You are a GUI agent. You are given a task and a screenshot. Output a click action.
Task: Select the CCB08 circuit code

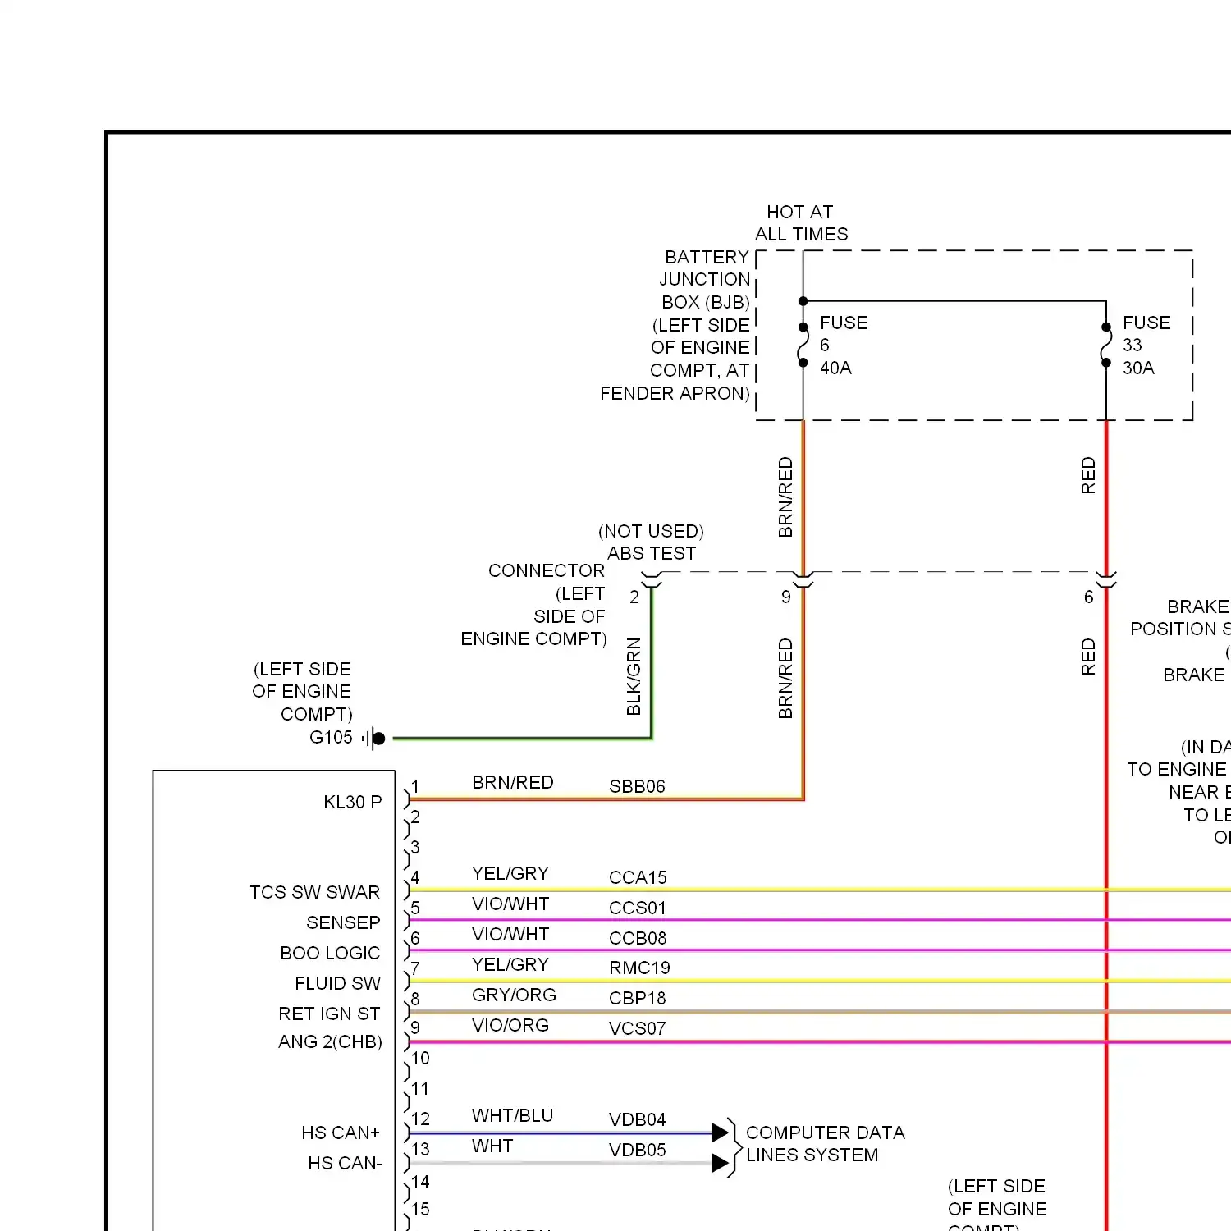pyautogui.click(x=638, y=938)
